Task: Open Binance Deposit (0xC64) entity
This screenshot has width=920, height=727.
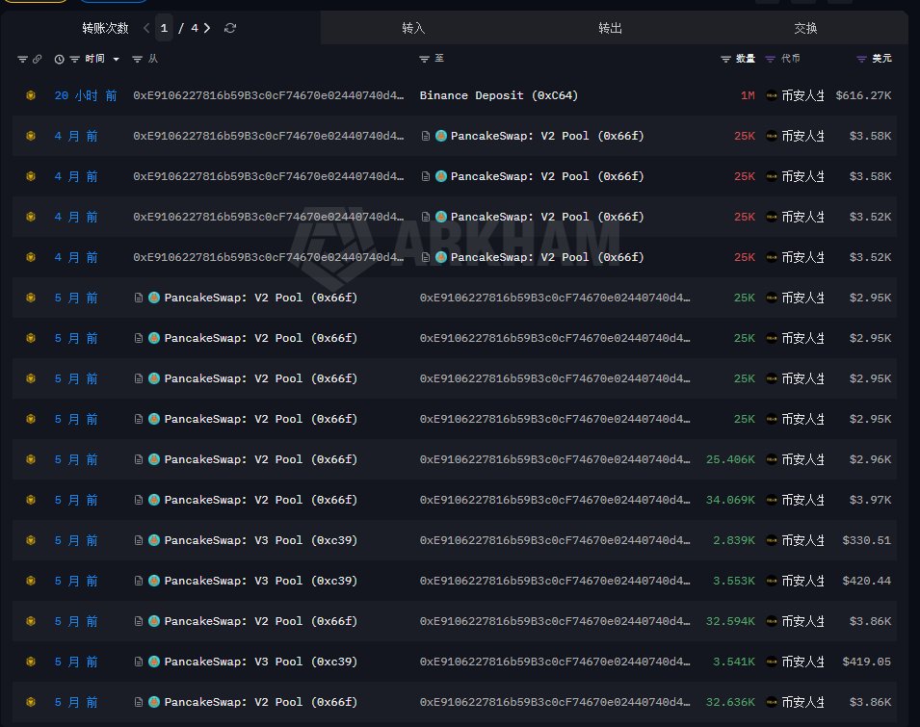Action: [x=499, y=95]
